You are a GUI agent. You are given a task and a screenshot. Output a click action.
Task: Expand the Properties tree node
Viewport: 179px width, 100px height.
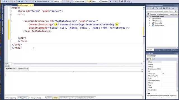tap(150, 19)
